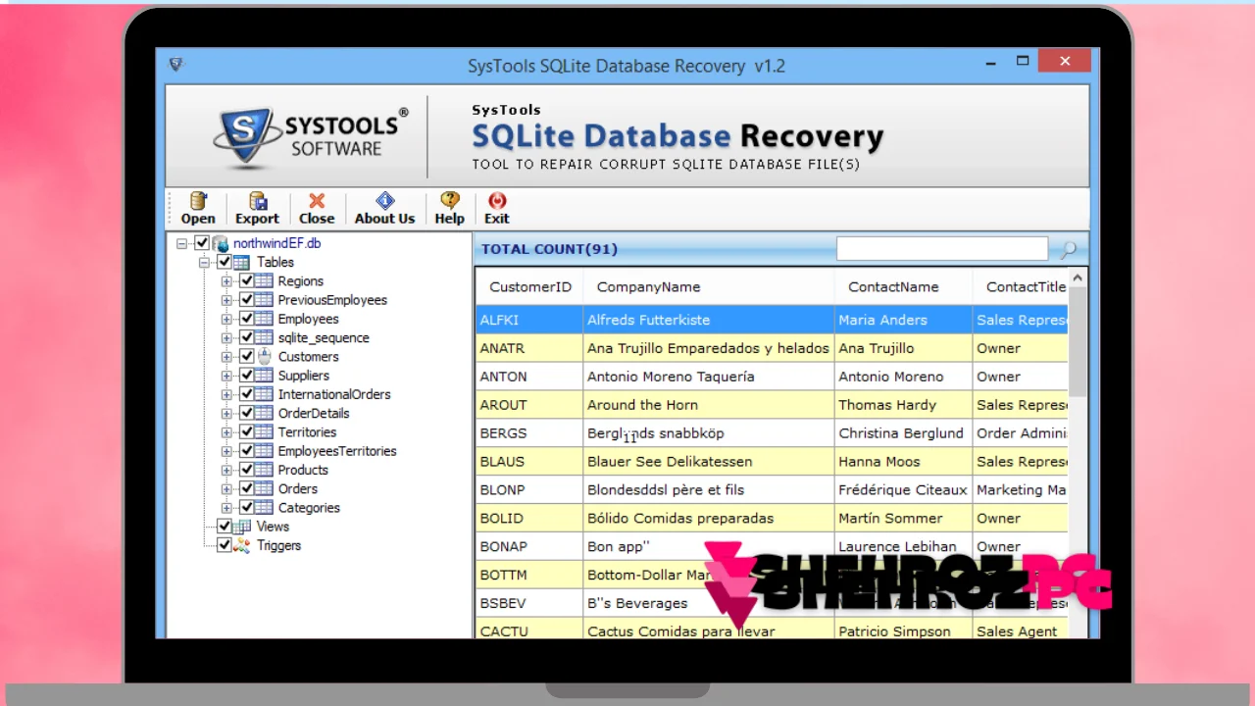
Task: Click the scrollbar up arrow
Action: click(x=1078, y=278)
